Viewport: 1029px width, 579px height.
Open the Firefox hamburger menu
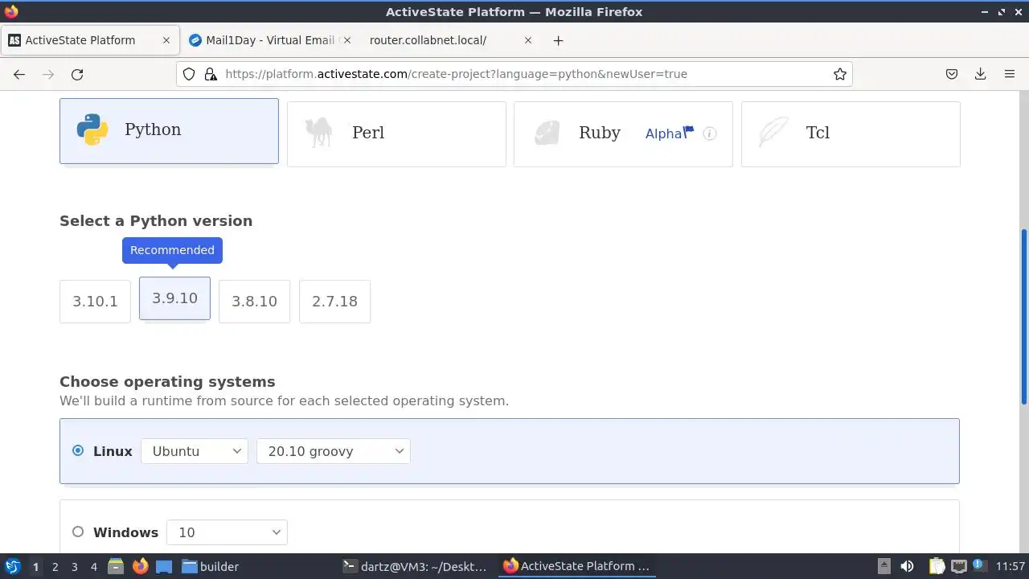(x=1010, y=74)
